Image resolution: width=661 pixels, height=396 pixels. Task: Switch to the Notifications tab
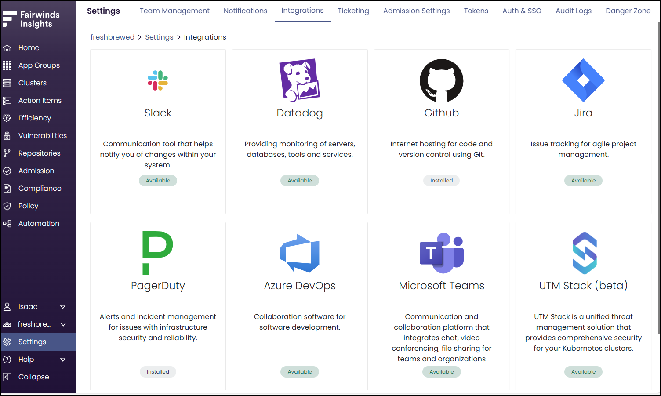pos(245,11)
